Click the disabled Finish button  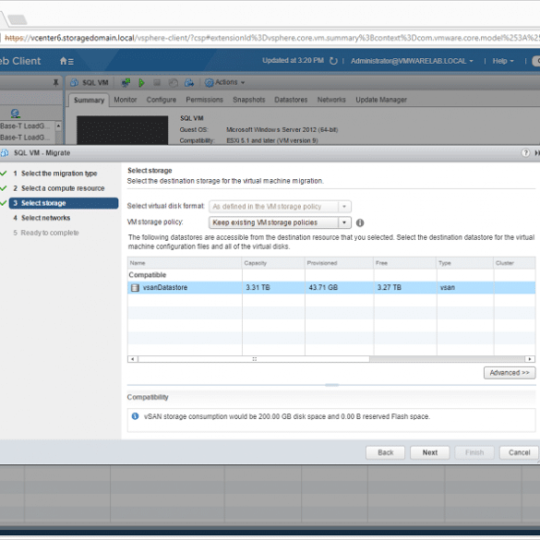(x=474, y=452)
